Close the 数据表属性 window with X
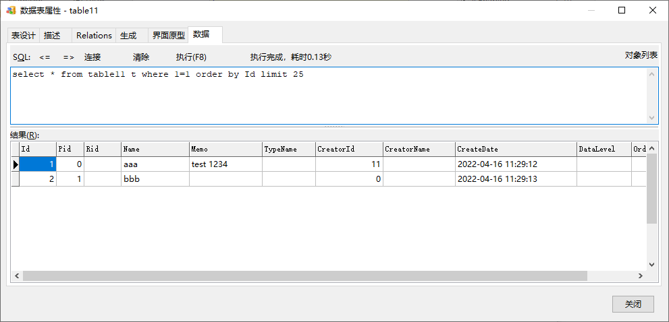 [x=652, y=11]
